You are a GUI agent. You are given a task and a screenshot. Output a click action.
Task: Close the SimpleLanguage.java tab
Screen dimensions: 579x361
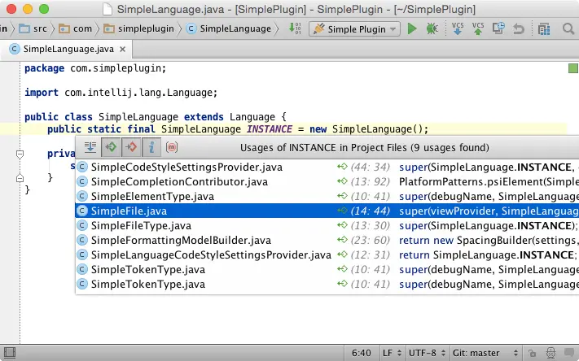123,49
